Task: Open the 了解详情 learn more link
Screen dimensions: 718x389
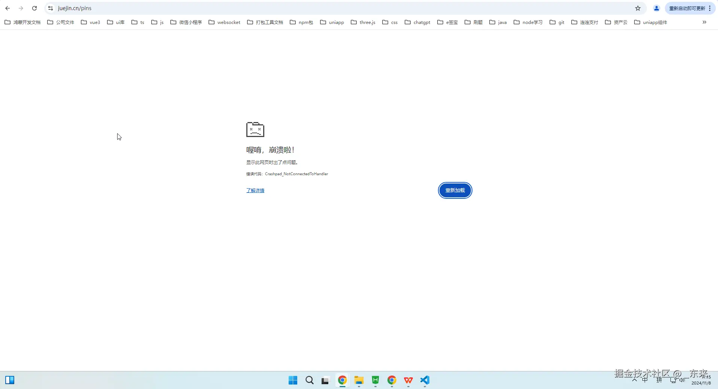Action: 255,191
